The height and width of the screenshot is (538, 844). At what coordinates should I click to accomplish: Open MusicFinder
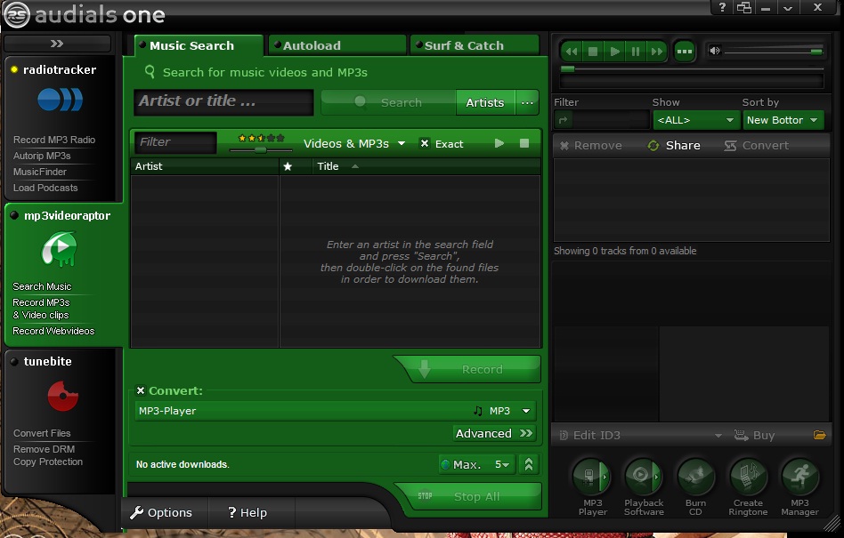click(x=40, y=172)
